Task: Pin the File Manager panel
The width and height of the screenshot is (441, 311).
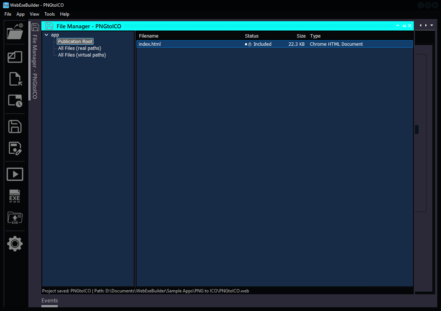Action: 404,26
